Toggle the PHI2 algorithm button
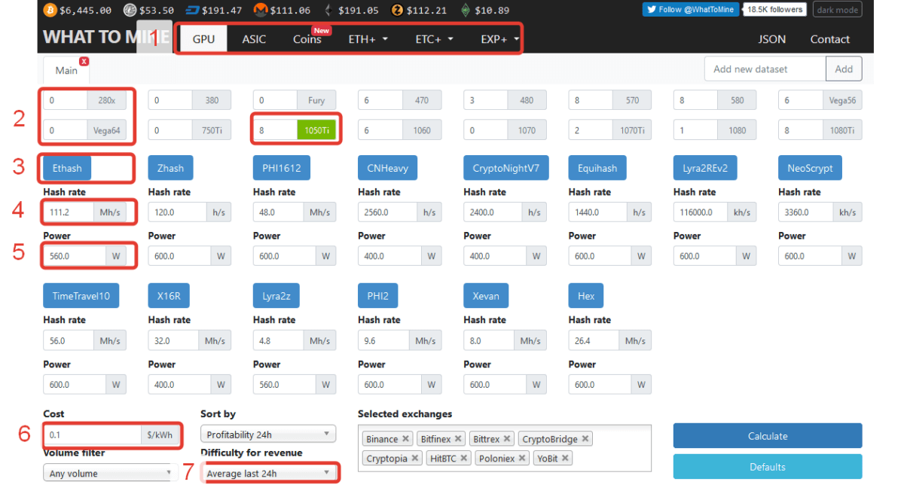 (x=378, y=296)
